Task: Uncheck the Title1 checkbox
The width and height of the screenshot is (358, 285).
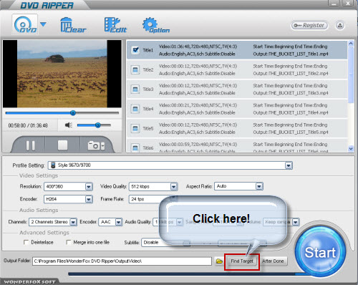Action: [135, 50]
